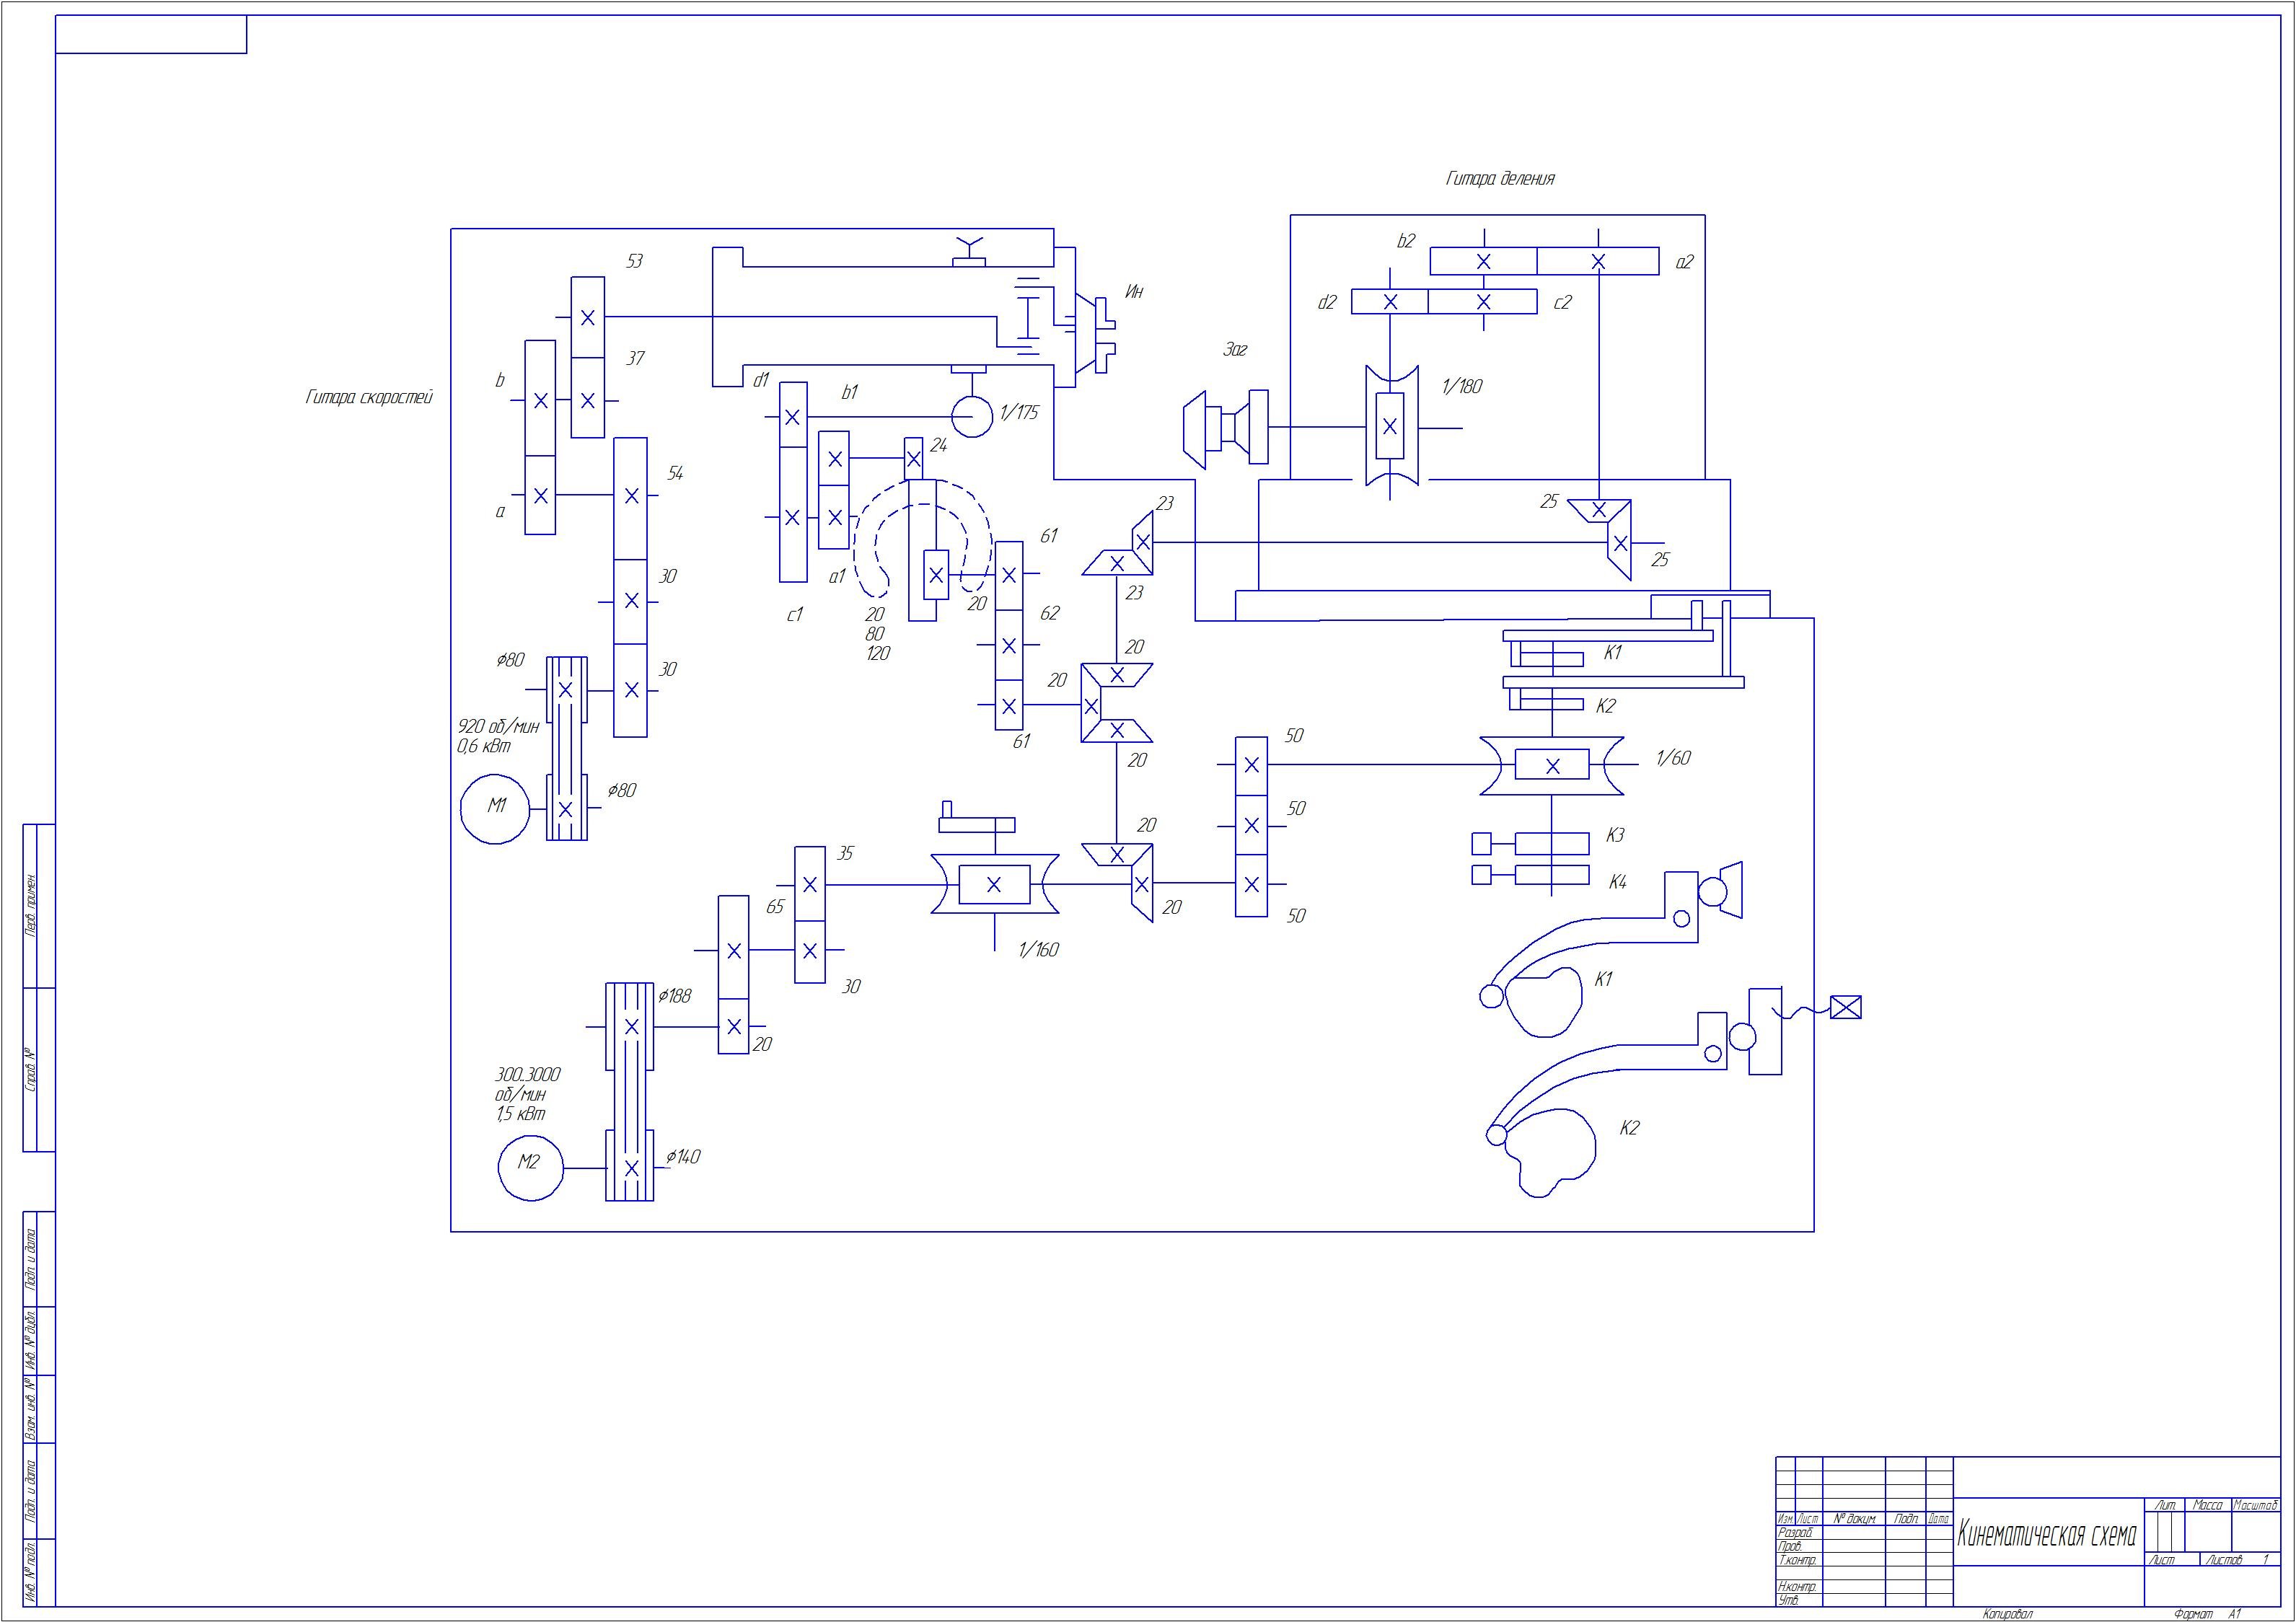Click the 'Гитара деления' label
Image resolution: width=2296 pixels, height=1622 pixels.
(1500, 179)
